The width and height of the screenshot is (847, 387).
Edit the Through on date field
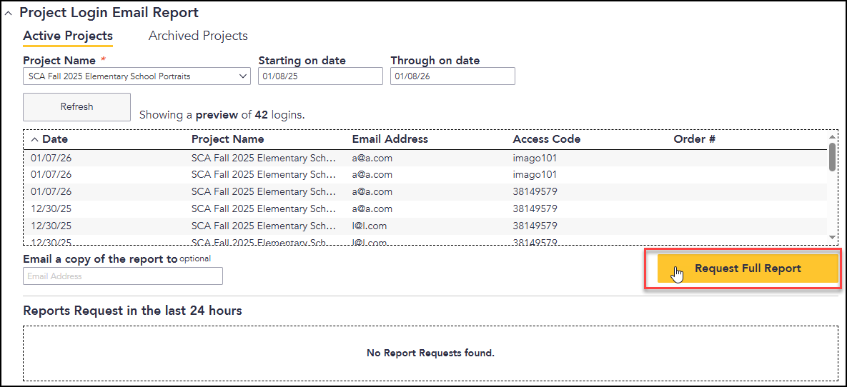tap(452, 76)
